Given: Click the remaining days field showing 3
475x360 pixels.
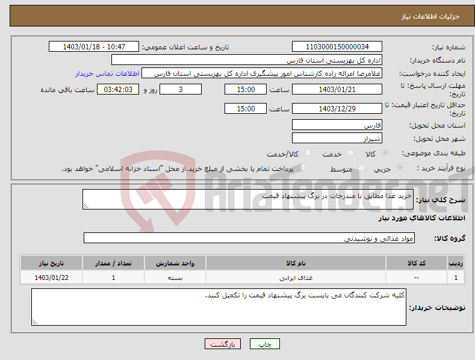Looking at the screenshot, I should pos(181,89).
